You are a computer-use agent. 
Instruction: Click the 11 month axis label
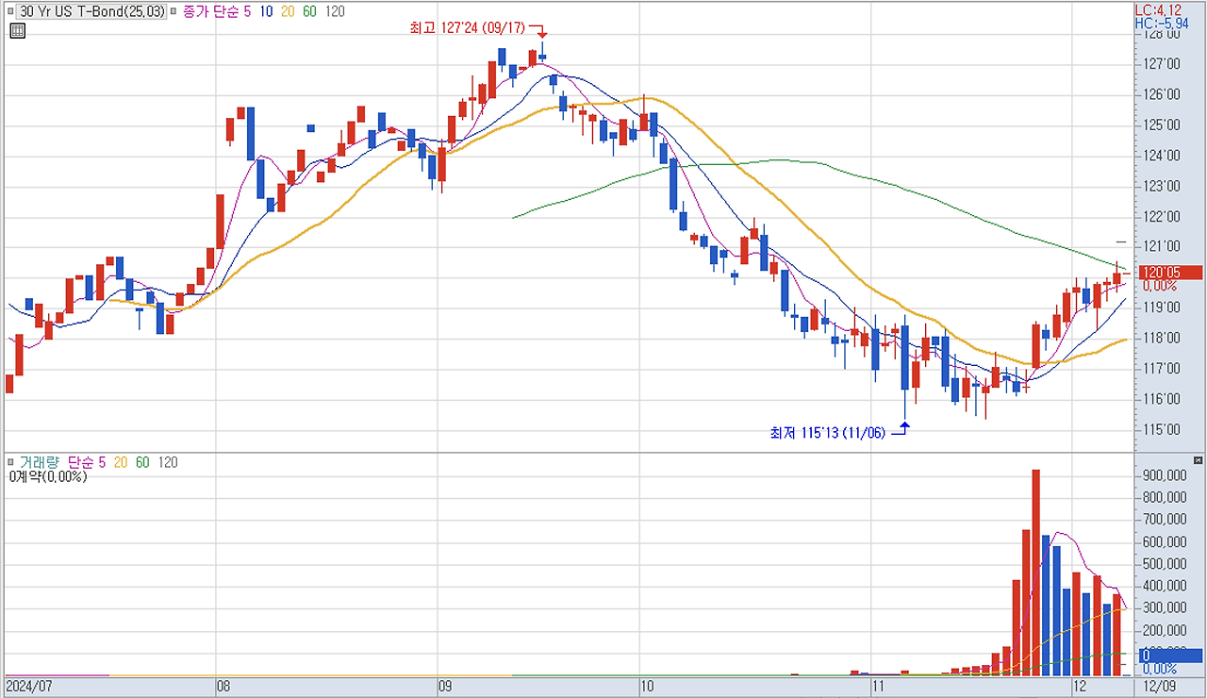point(879,686)
